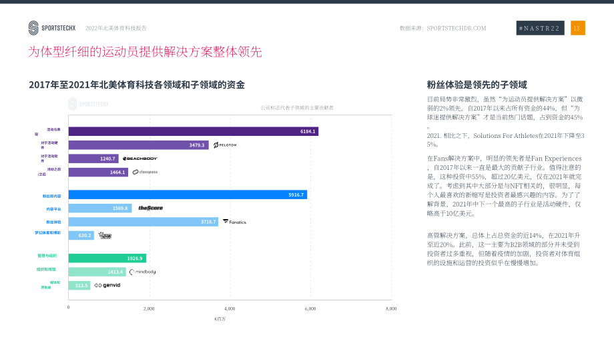Click the x-axis label 4,000
This screenshot has height=345, width=614.
[x=230, y=308]
